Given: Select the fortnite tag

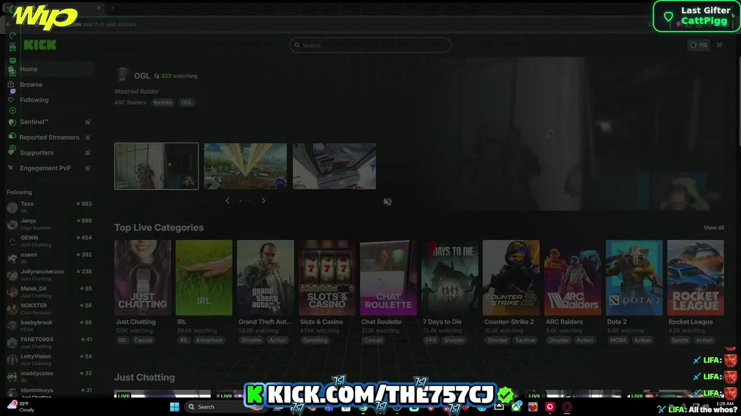Looking at the screenshot, I should click(x=163, y=102).
